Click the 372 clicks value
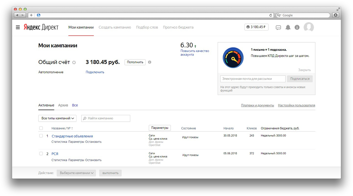Viewport: 353px width, 196px height. 252,153
